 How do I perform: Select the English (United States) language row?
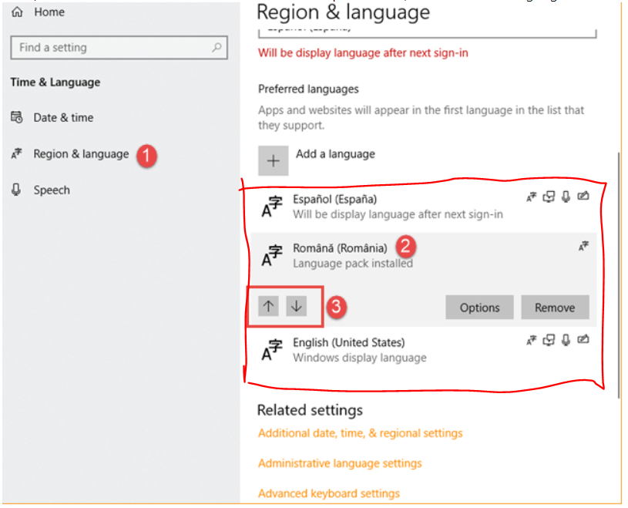click(x=424, y=350)
